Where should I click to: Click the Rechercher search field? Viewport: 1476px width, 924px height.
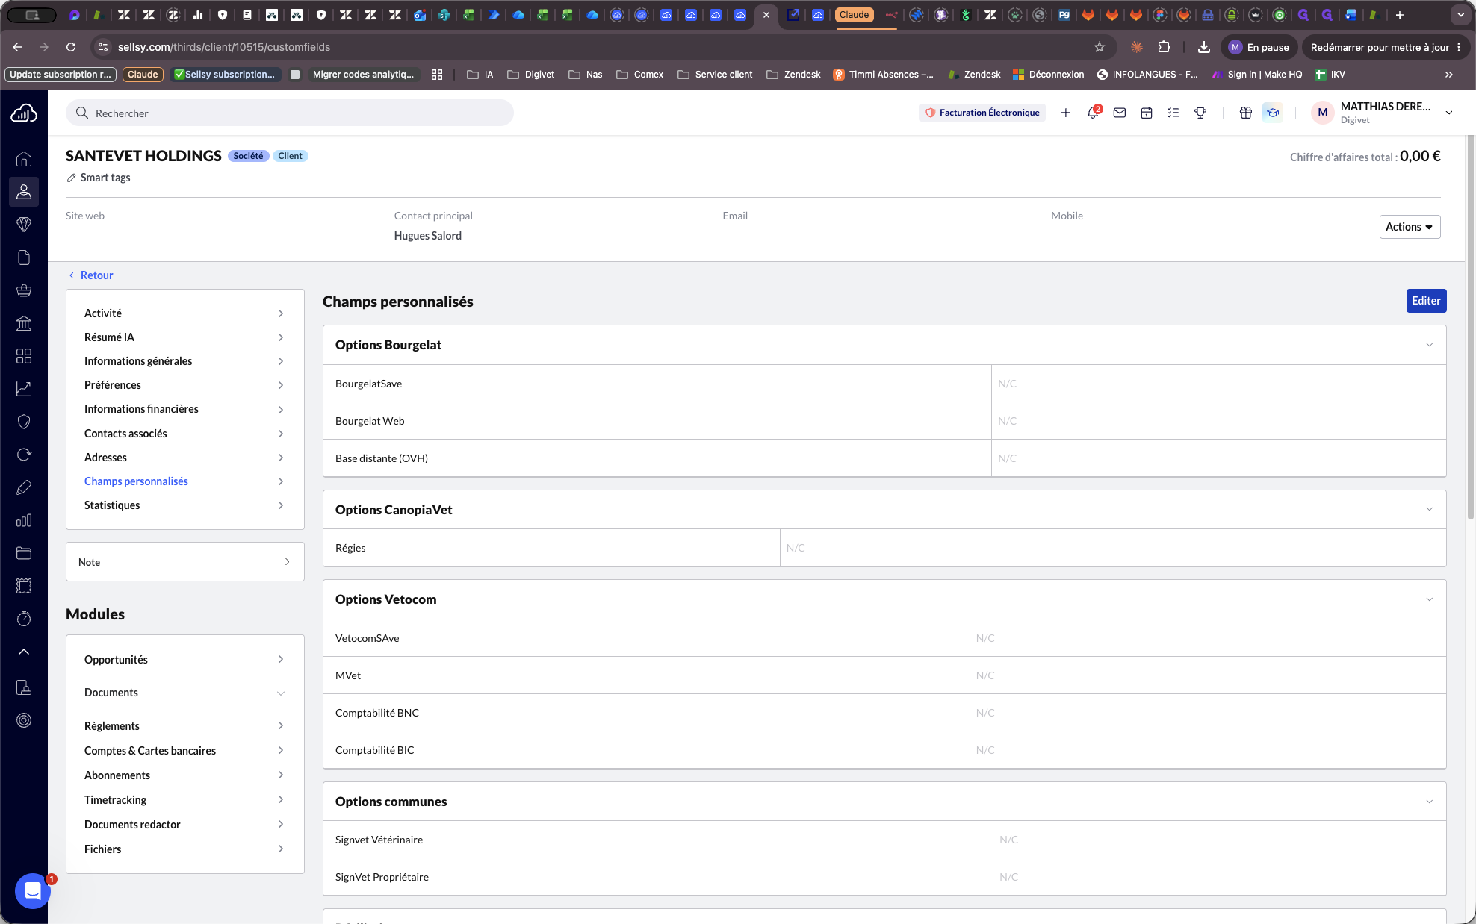tap(290, 113)
